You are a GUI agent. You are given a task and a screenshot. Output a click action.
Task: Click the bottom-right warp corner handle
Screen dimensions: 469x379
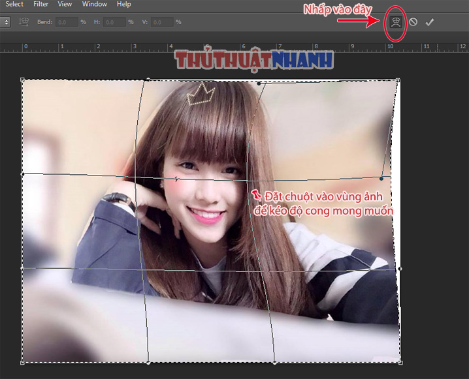[400, 363]
